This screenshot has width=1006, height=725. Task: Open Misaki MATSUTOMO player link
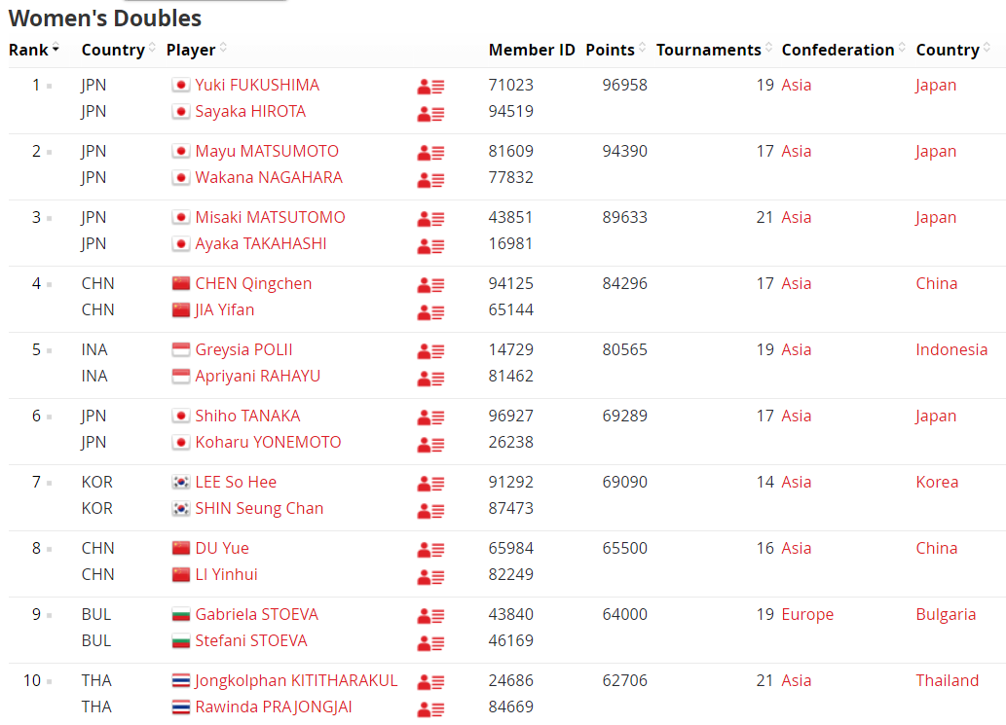[270, 217]
